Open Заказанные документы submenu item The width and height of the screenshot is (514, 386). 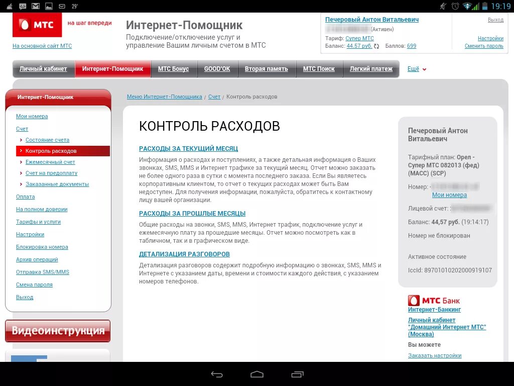coord(57,184)
